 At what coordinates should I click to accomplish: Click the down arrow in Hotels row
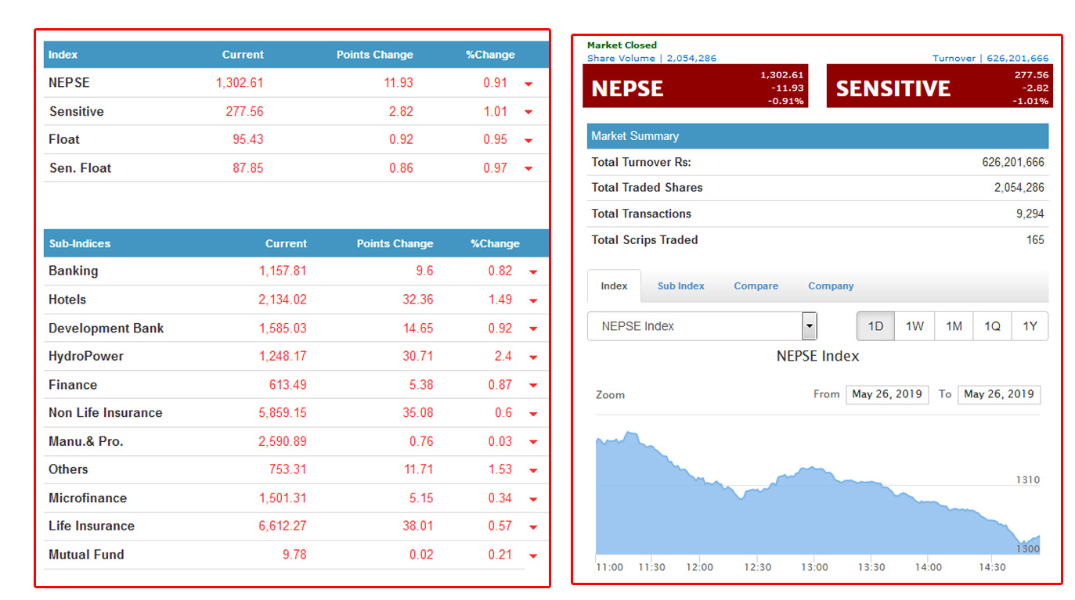533,301
